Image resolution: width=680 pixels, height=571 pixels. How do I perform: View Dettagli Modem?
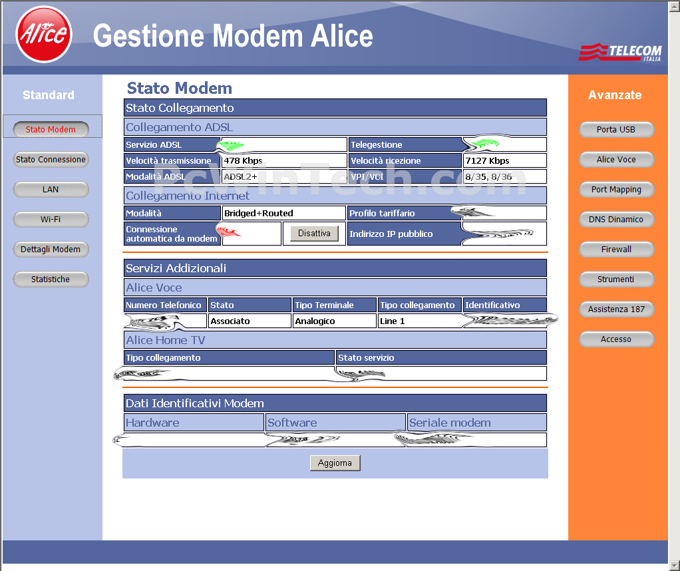click(51, 249)
